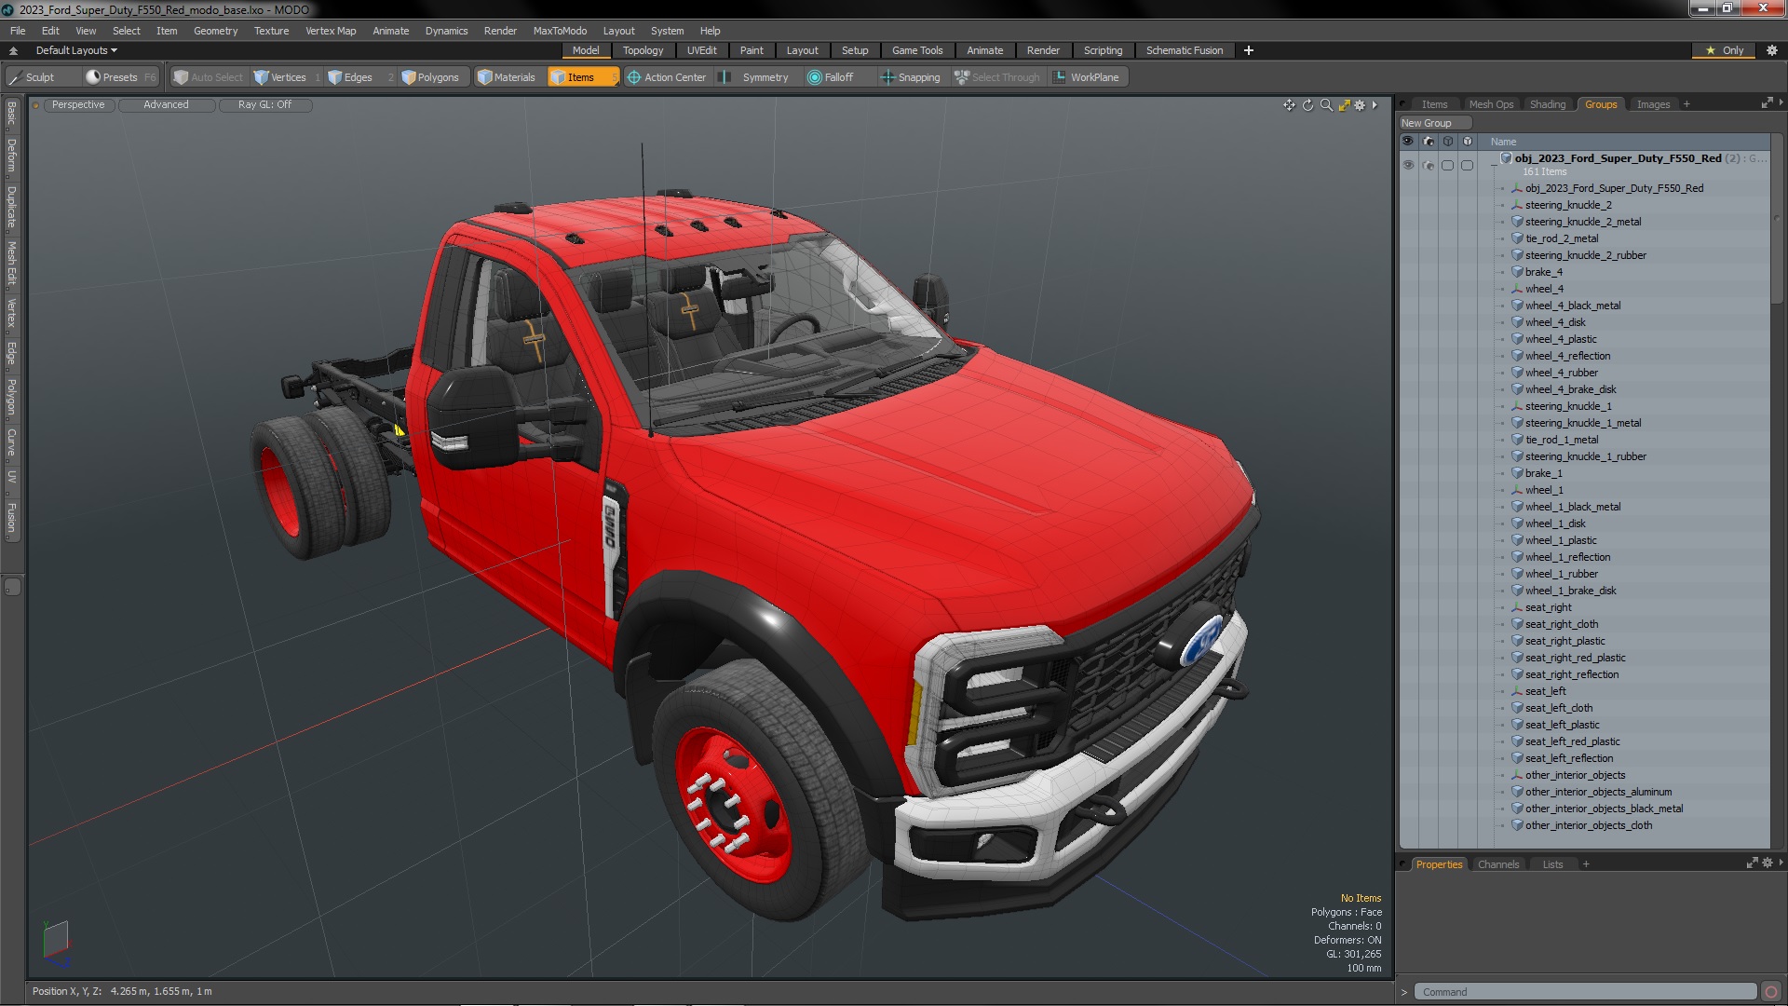1788x1006 pixels.
Task: Click the red record button beside Command
Action: (1771, 992)
